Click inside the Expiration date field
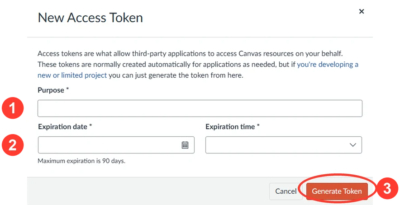 (116, 145)
